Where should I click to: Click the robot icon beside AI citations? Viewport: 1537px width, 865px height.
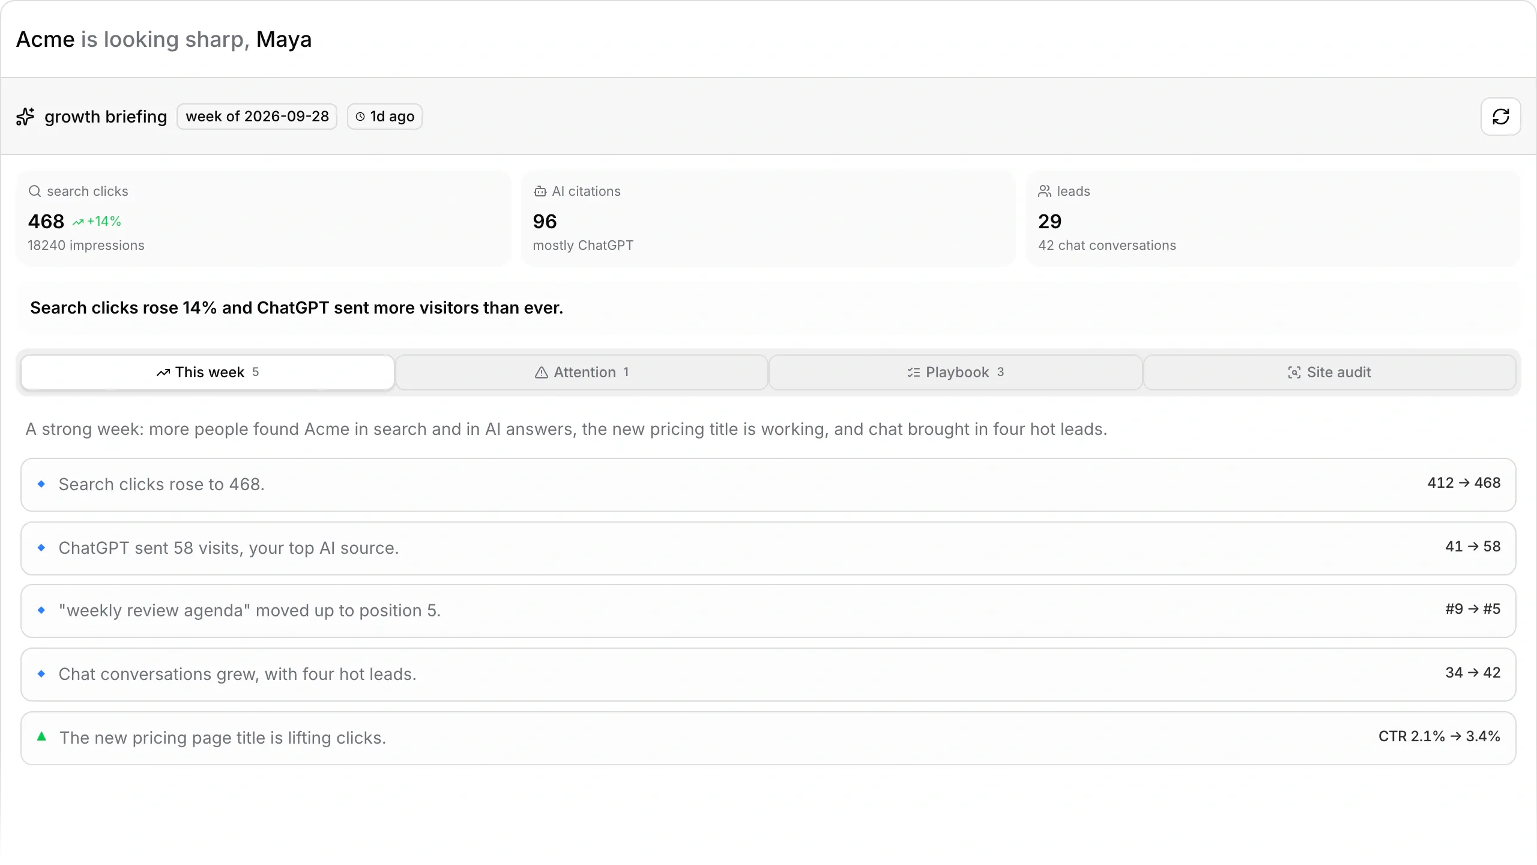click(x=540, y=191)
